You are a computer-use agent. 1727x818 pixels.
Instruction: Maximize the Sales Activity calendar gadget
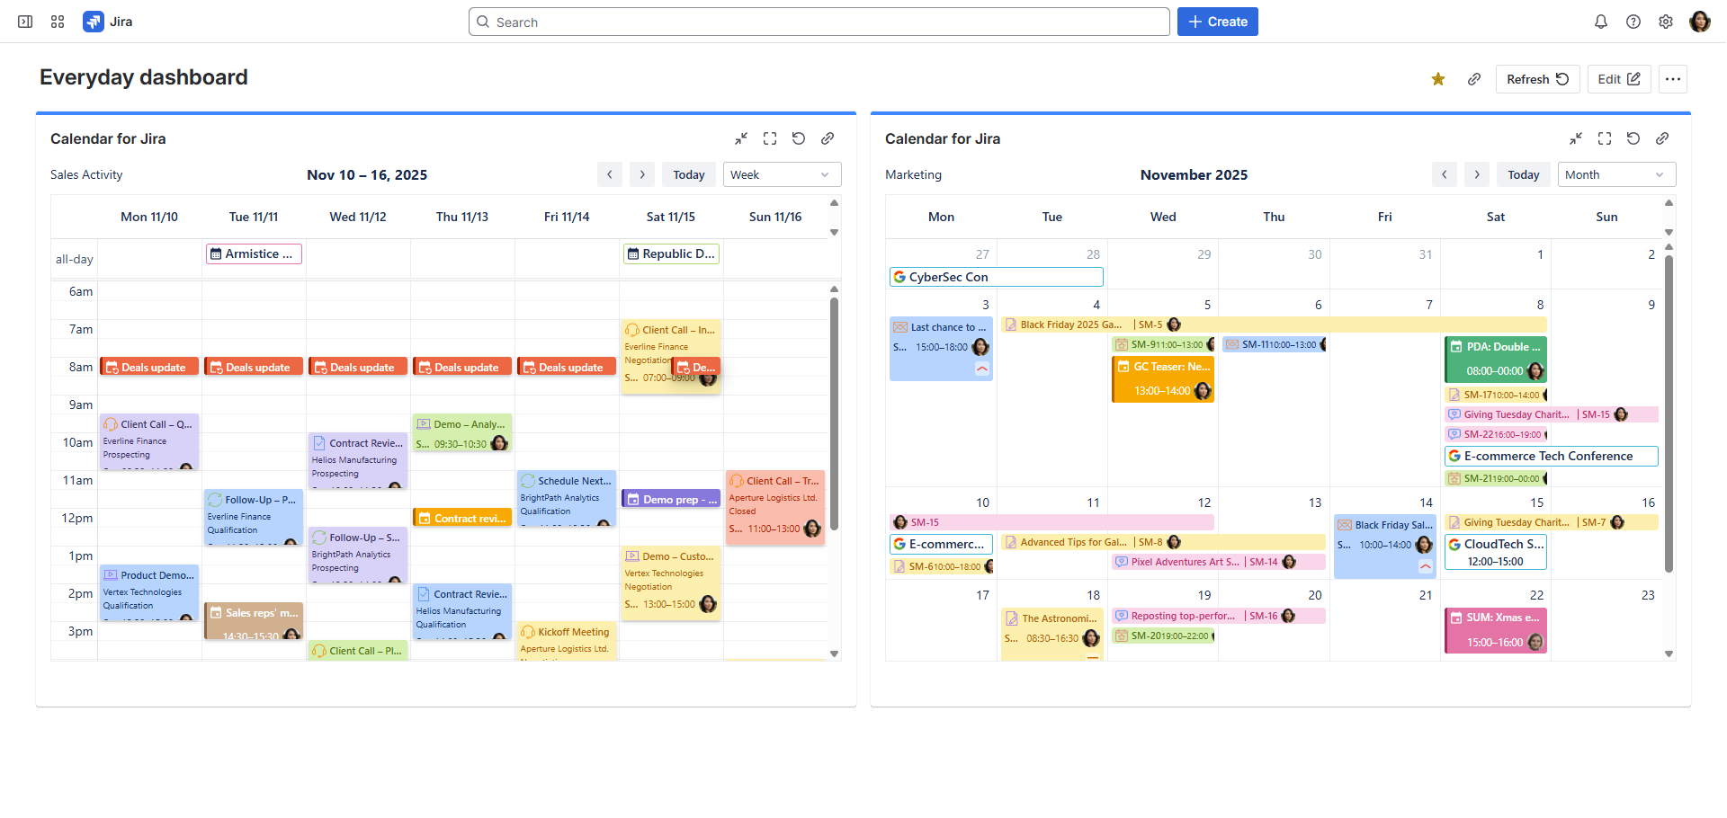point(770,138)
